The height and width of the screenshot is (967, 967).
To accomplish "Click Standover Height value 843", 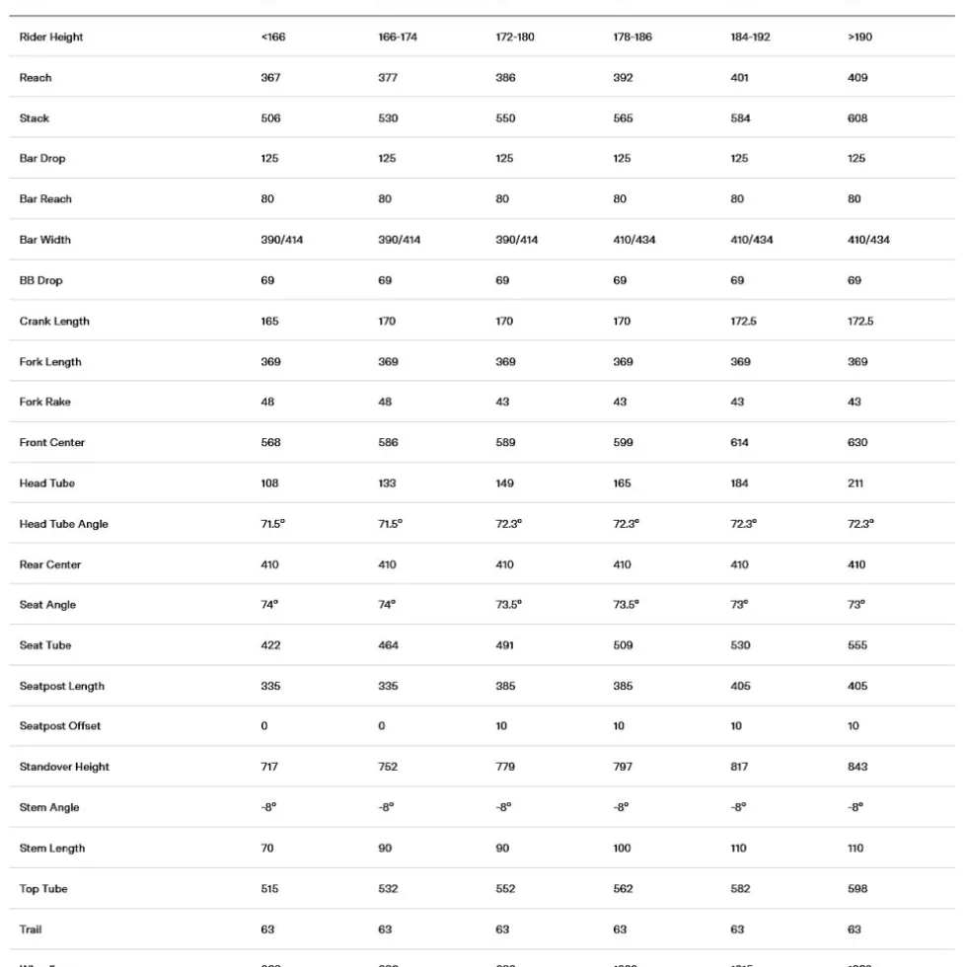I will click(857, 768).
